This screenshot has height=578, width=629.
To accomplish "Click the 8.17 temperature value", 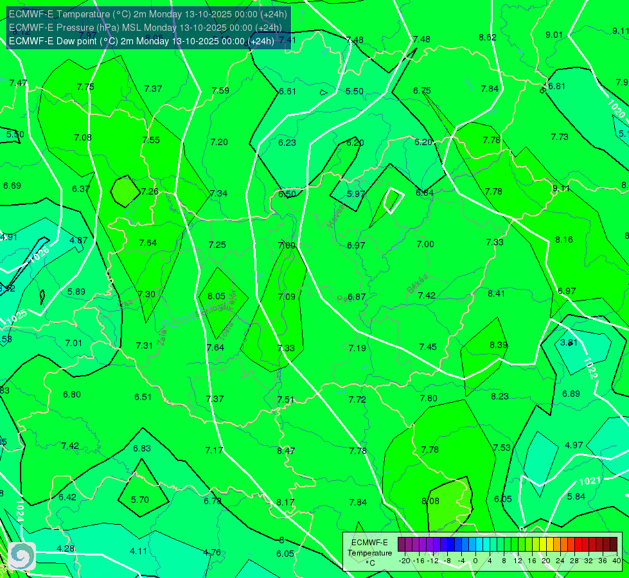I will tap(285, 502).
